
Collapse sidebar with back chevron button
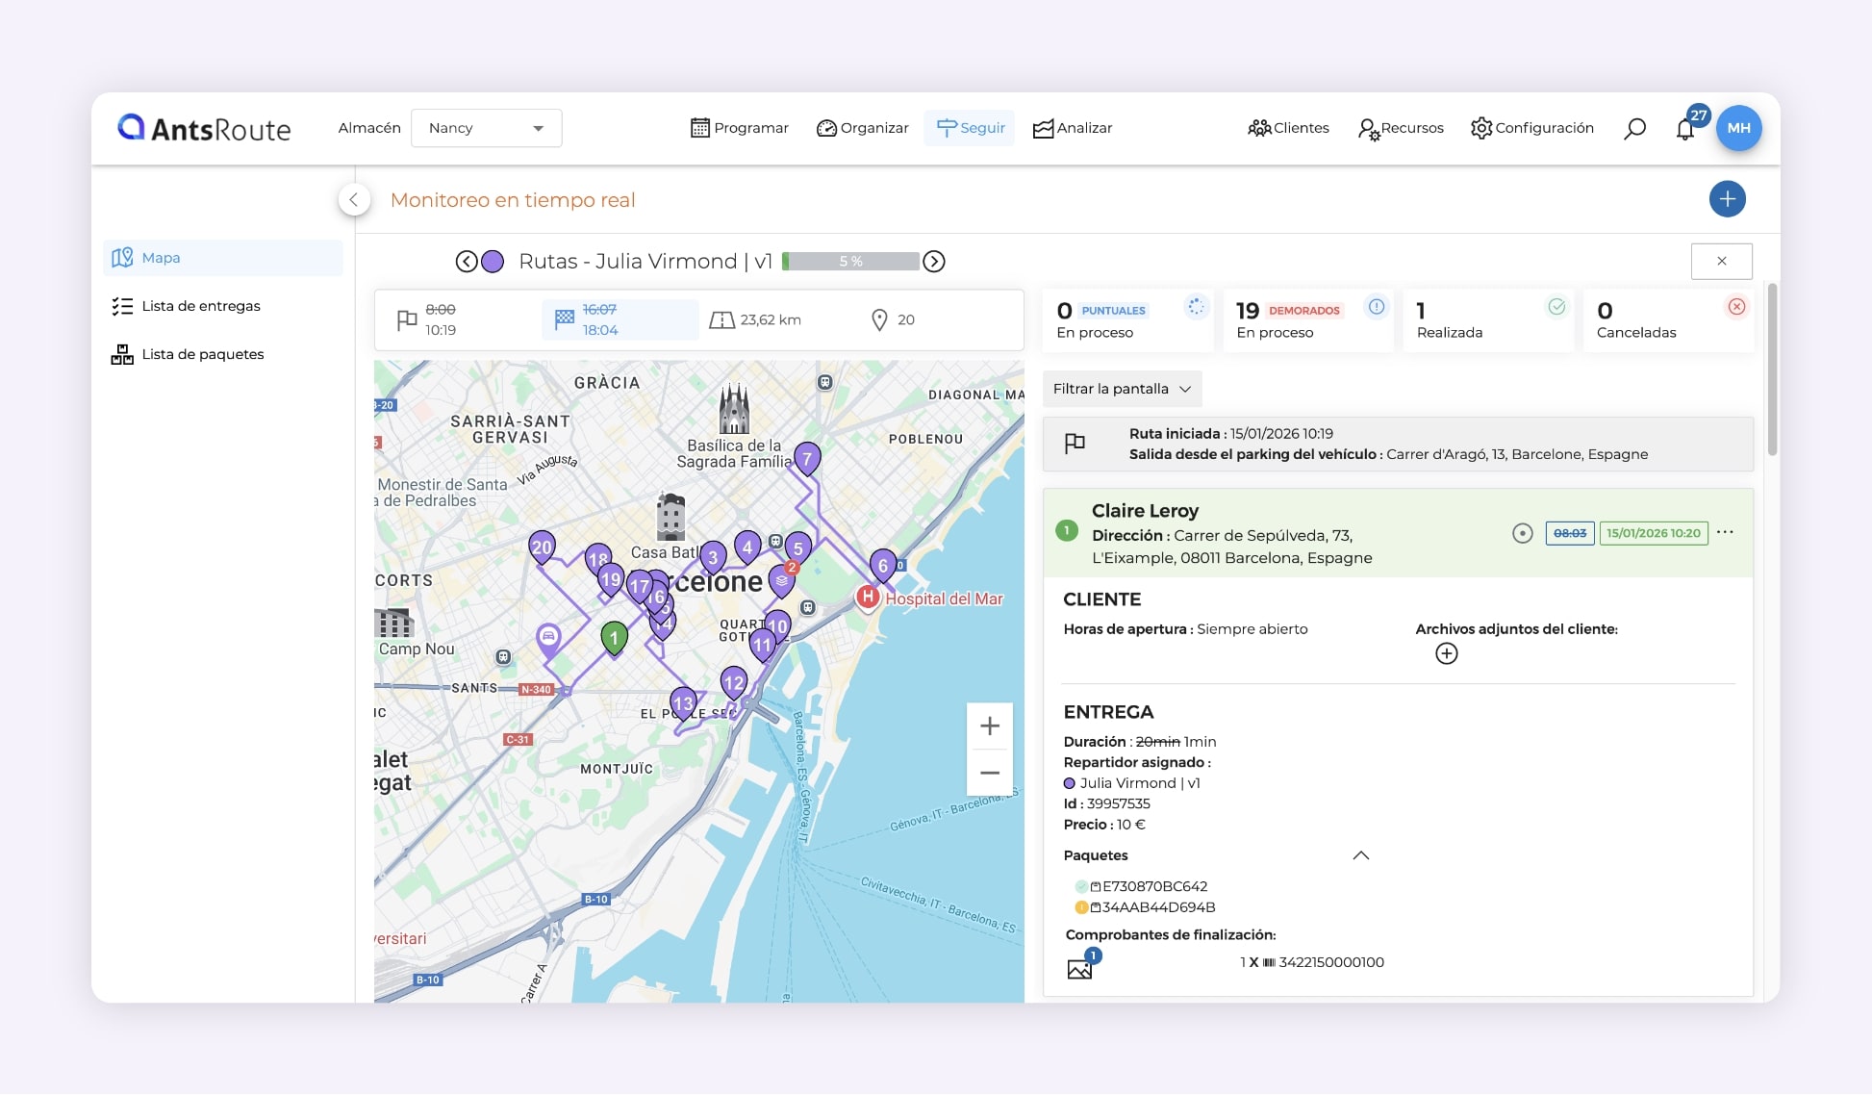tap(354, 200)
